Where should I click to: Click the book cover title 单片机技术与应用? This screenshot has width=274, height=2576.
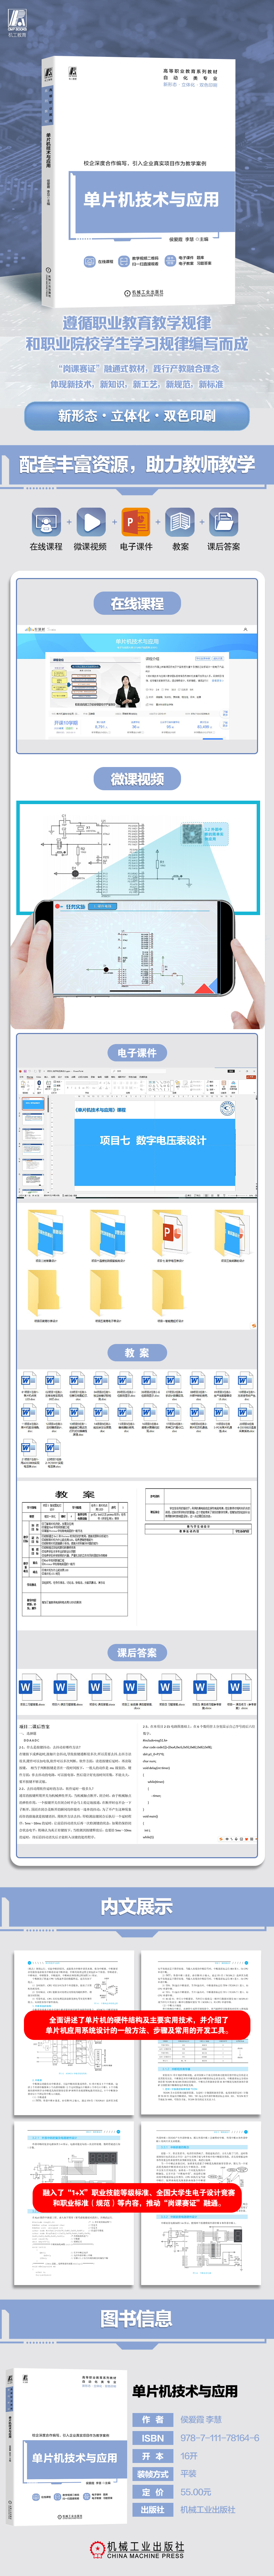tap(151, 199)
